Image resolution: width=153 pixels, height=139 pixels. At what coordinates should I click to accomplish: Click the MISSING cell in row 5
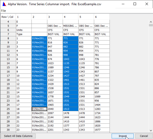pyautogui.click(x=71, y=26)
